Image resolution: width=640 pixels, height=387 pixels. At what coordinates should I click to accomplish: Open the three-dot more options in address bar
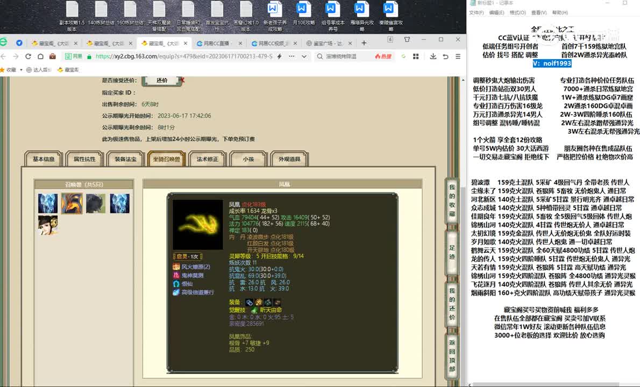point(291,56)
